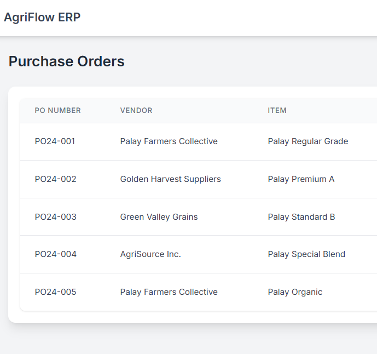
Task: Select the PO24-003 order number
Action: (x=55, y=217)
